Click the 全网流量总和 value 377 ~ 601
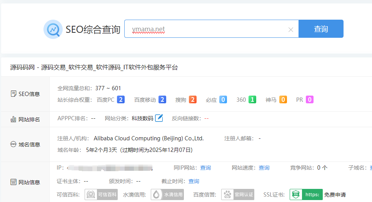The height and width of the screenshot is (202, 372). point(108,88)
